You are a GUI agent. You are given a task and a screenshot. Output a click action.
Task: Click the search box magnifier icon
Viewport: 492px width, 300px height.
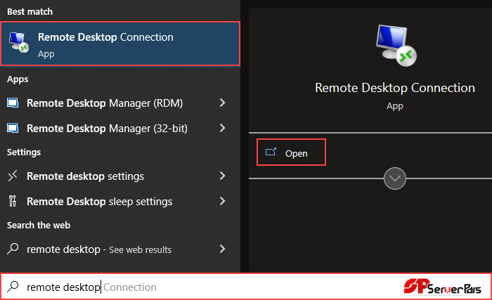point(13,287)
